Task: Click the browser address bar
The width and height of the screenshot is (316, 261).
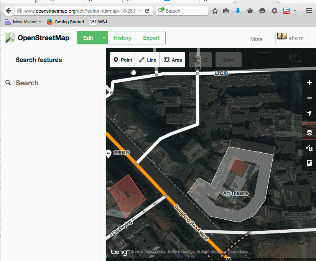Action: [x=80, y=11]
